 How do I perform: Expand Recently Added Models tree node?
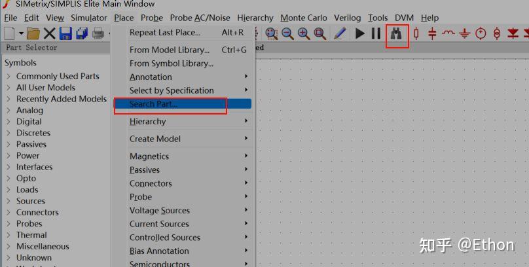pos(9,99)
